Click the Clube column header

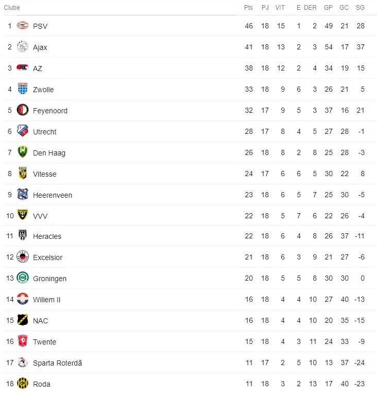tap(12, 8)
